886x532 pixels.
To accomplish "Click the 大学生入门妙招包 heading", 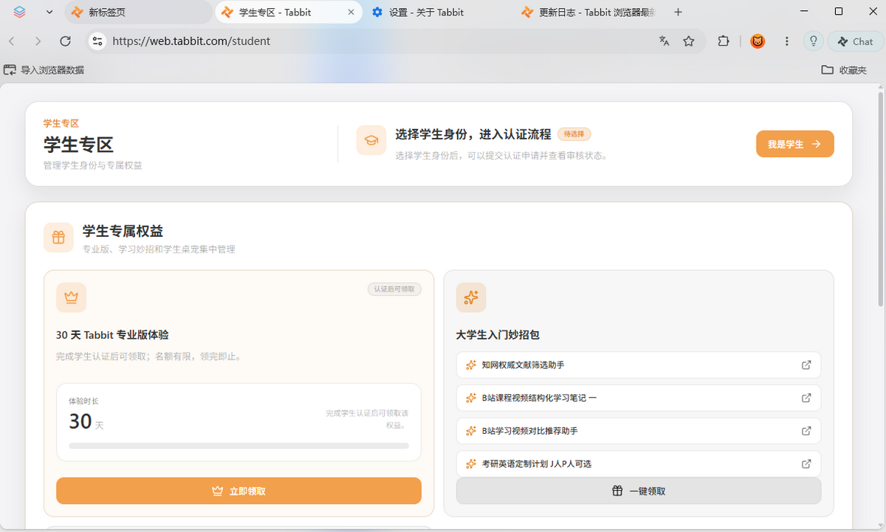I will [x=498, y=335].
